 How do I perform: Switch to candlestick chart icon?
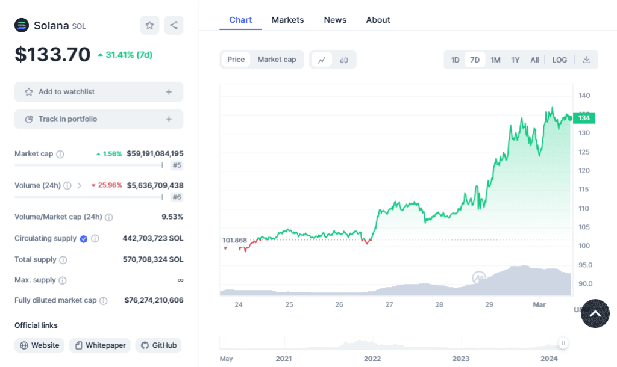(344, 60)
